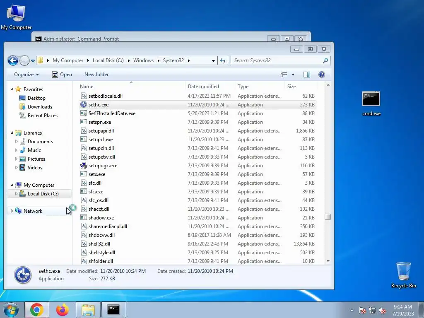Screen dimensions: 424x318
Task: Click the New folder button
Action: point(96,75)
